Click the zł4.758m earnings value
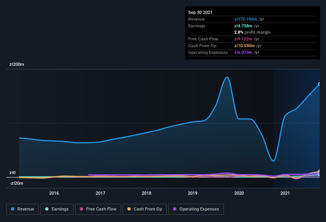The width and height of the screenshot is (326, 222). pos(243,26)
